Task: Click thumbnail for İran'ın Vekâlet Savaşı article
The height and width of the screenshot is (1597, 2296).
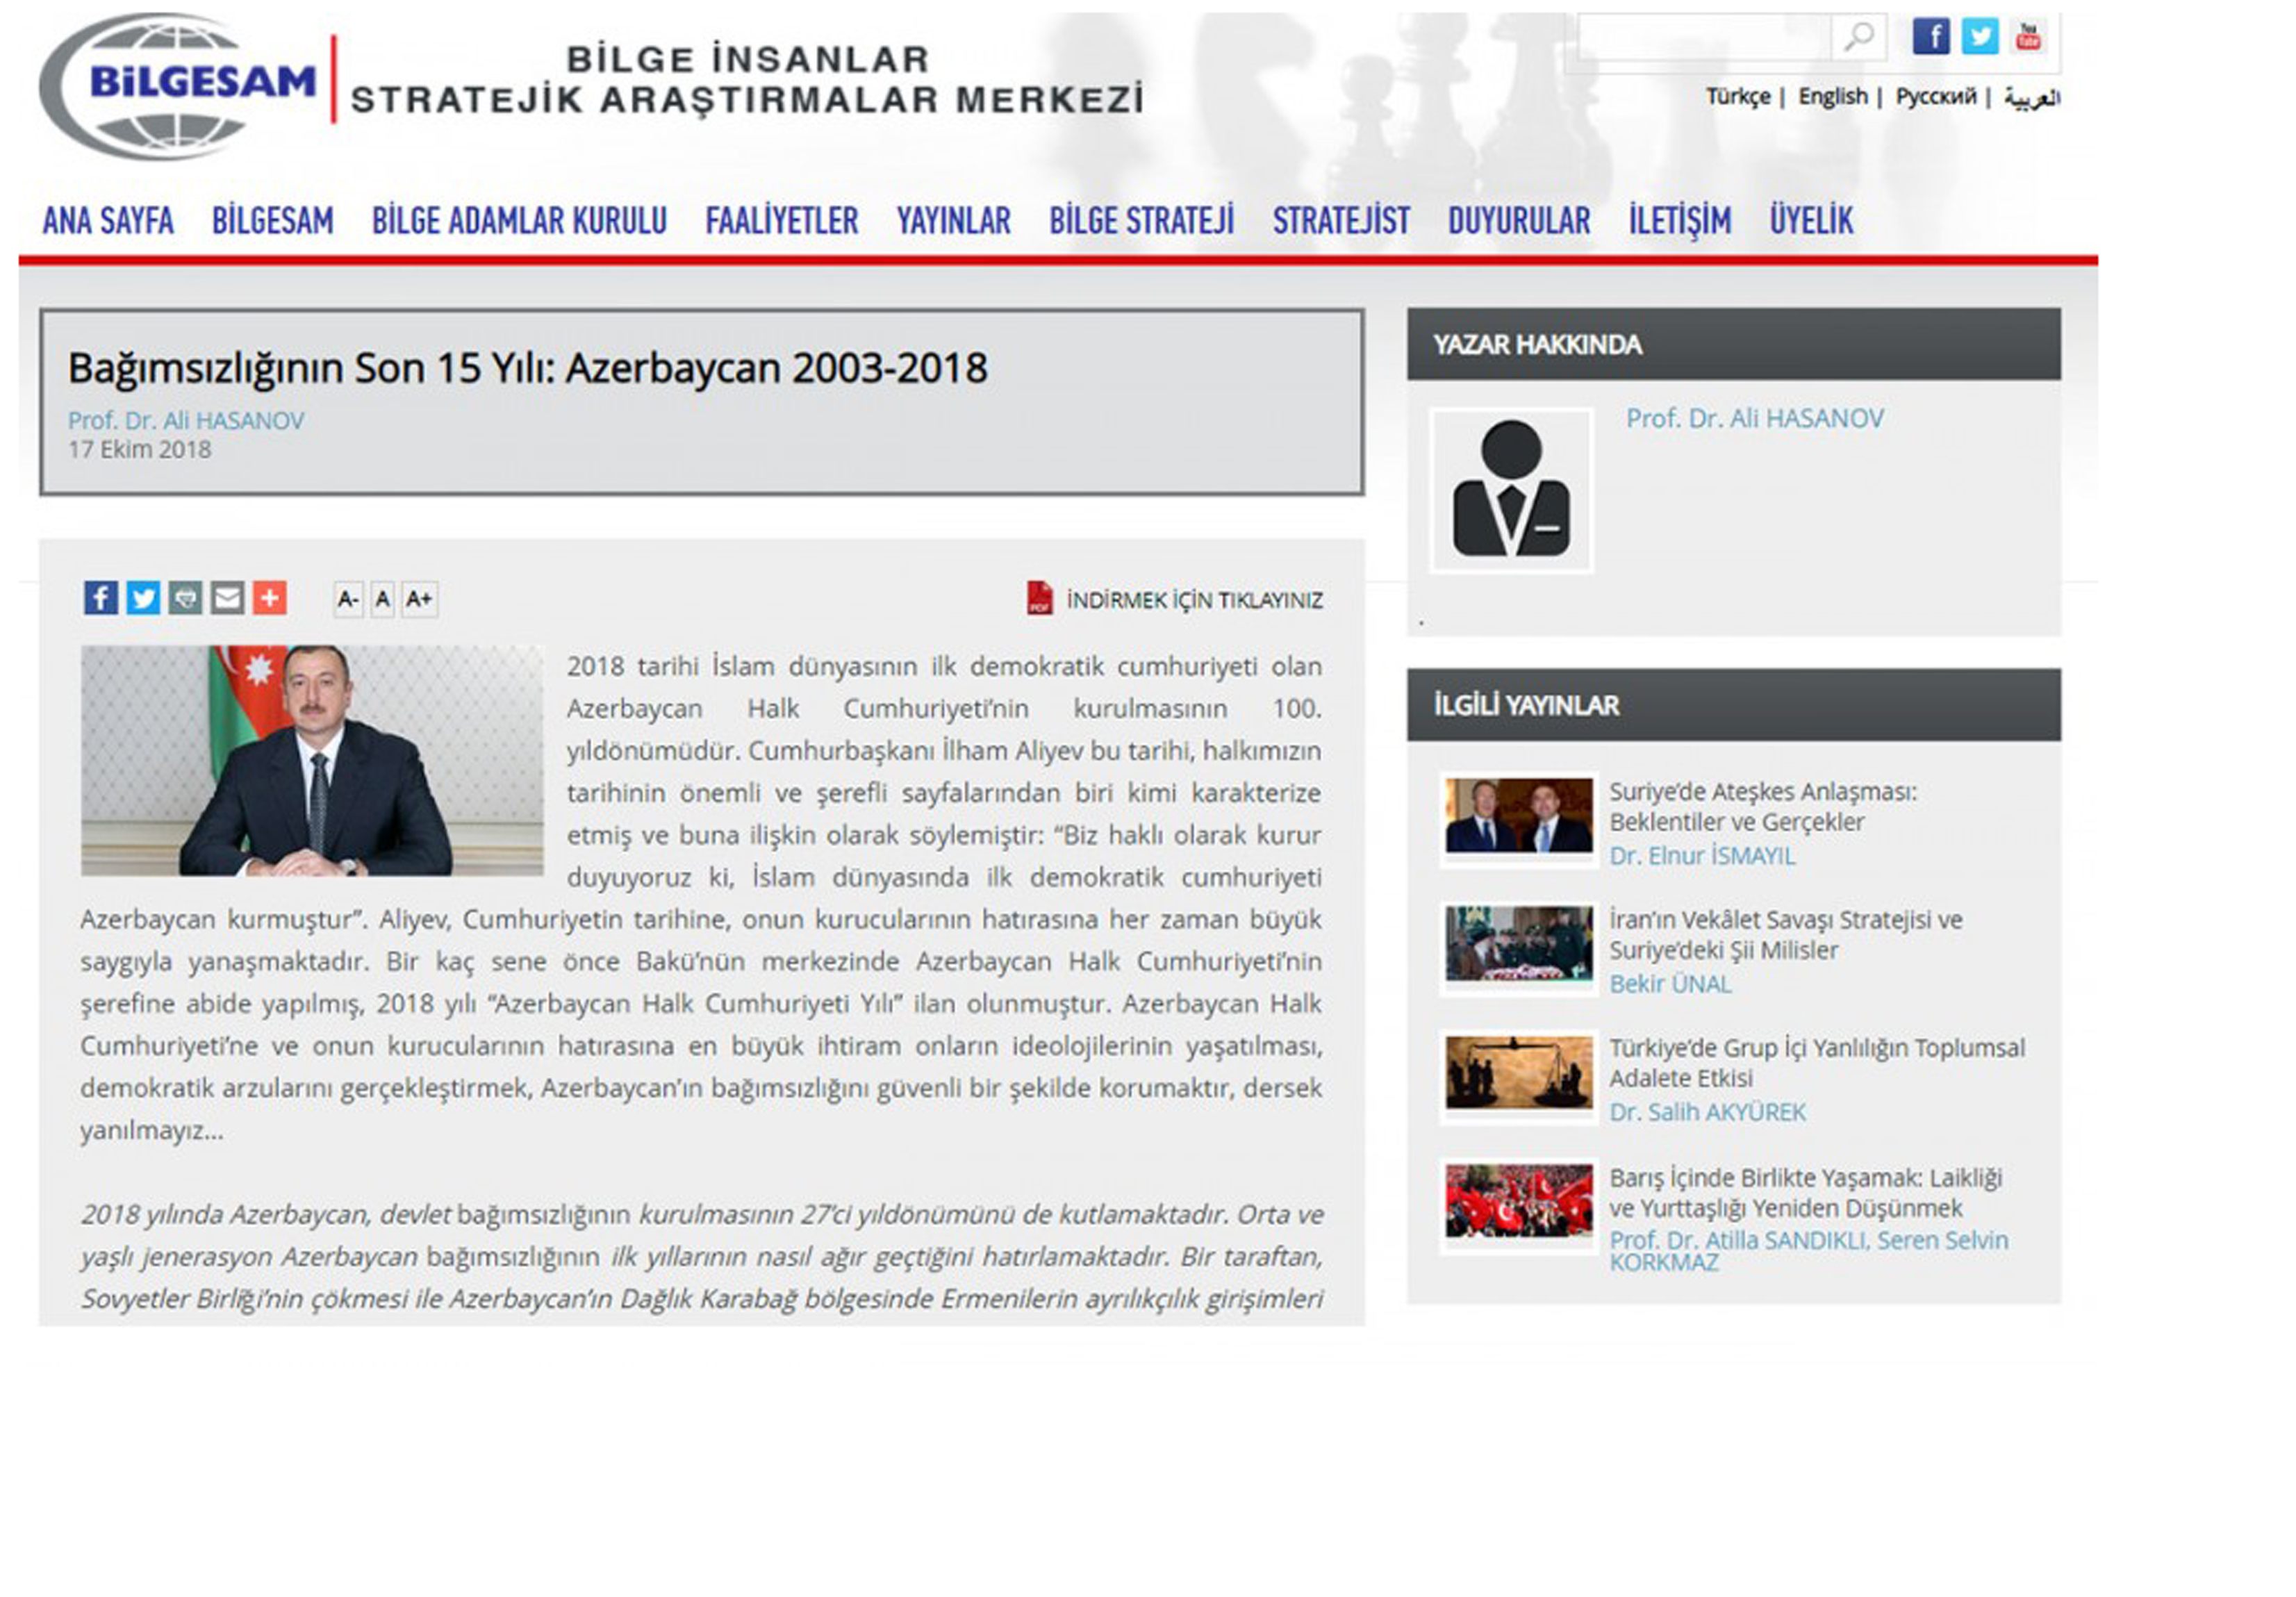Action: (x=1518, y=944)
